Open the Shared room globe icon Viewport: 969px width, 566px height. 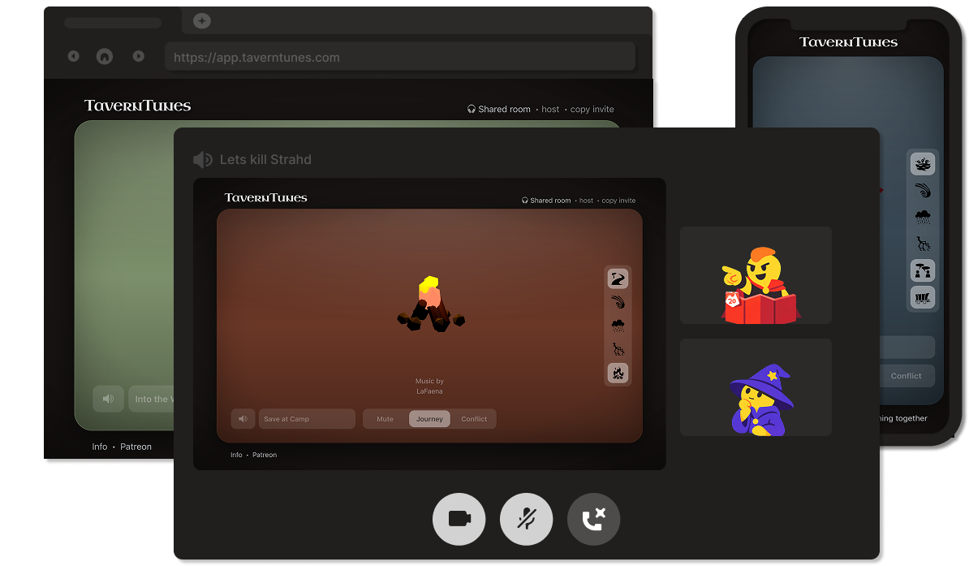click(527, 200)
